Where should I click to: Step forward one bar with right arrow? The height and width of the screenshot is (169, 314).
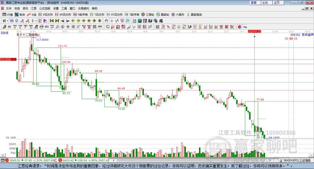(x=68, y=21)
